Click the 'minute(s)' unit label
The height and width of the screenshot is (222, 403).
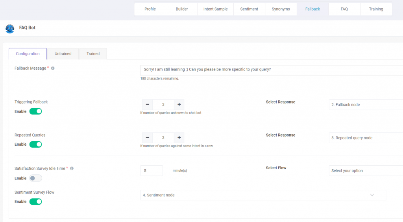[179, 170]
